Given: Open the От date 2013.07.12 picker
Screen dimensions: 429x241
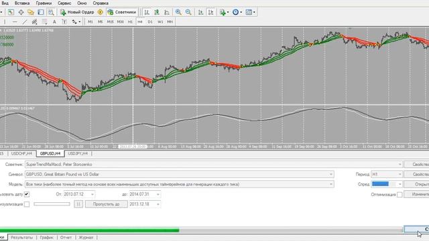Looking at the screenshot, I should 93,194.
